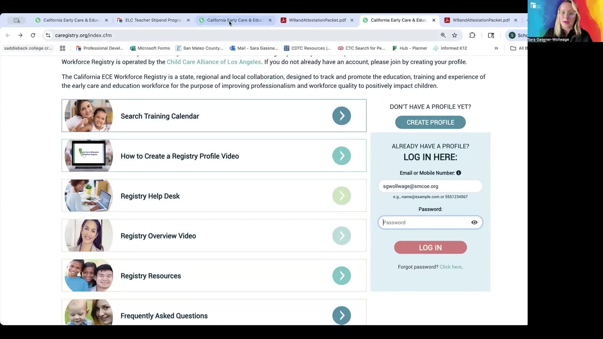Open Registry Help Desk chevron button
603x339 pixels.
tap(341, 196)
